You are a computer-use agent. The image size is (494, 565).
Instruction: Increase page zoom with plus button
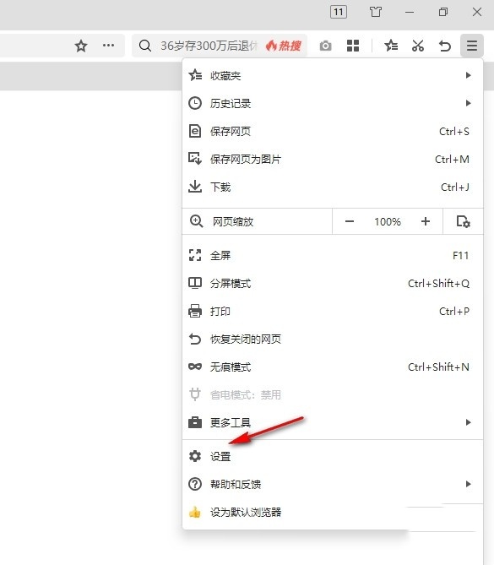[x=426, y=221]
